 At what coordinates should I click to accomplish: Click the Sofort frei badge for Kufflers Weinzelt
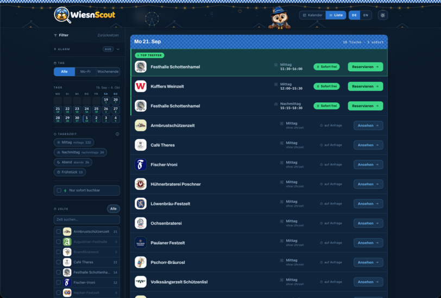tap(326, 86)
